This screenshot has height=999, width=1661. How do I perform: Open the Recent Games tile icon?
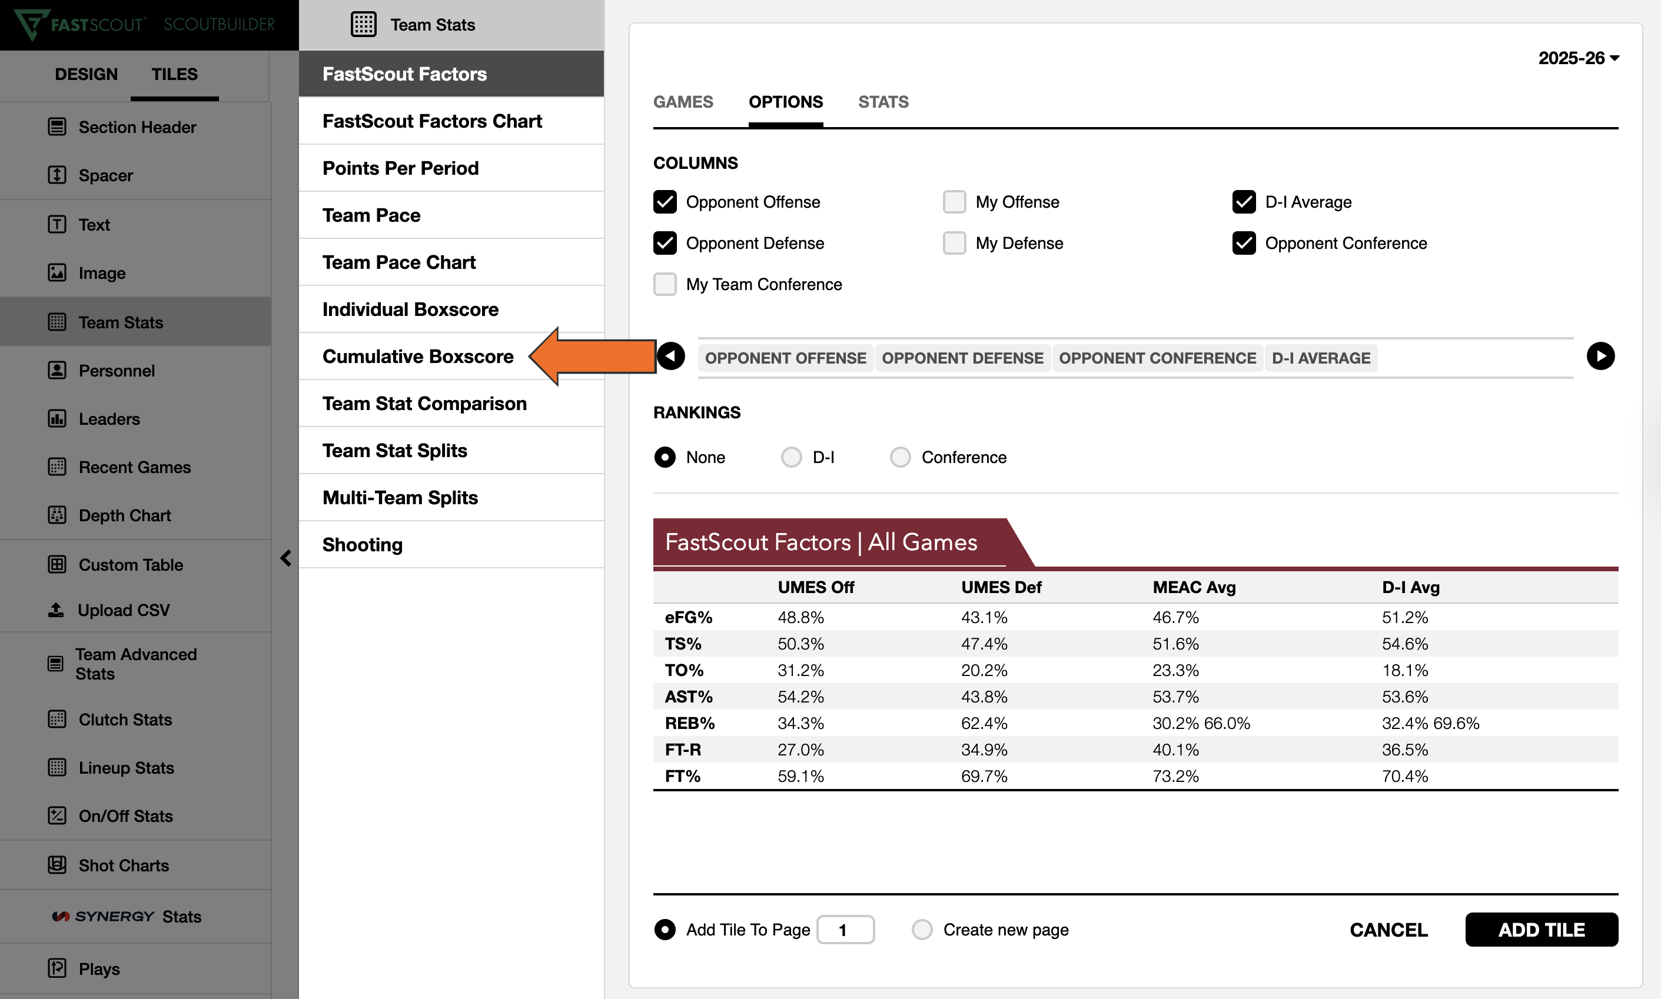(x=57, y=467)
